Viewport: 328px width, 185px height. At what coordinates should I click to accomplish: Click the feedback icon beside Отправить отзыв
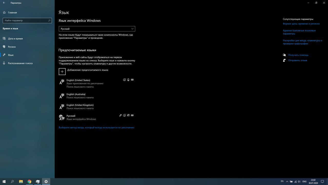pyautogui.click(x=284, y=60)
